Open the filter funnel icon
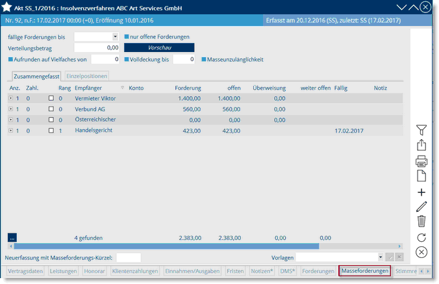This screenshot has width=439, height=284. pos(421,130)
